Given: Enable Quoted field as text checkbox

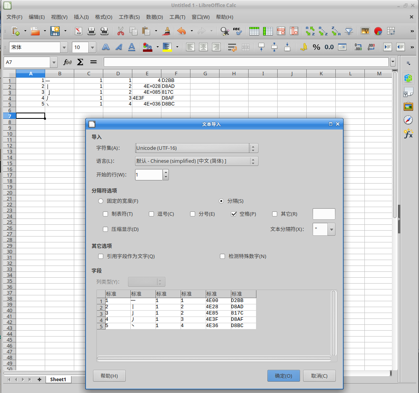Looking at the screenshot, I should (101, 256).
